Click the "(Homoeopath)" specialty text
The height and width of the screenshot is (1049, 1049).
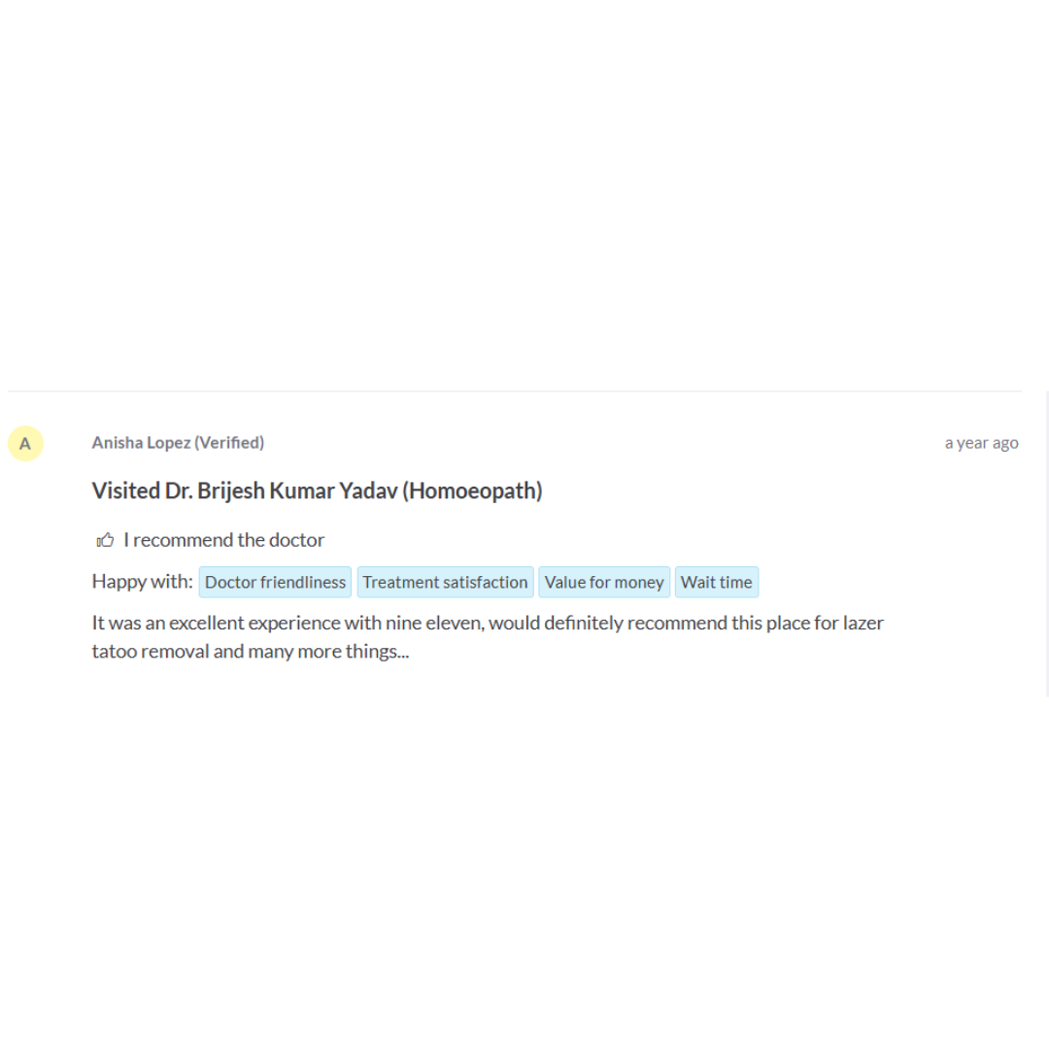pyautogui.click(x=472, y=491)
